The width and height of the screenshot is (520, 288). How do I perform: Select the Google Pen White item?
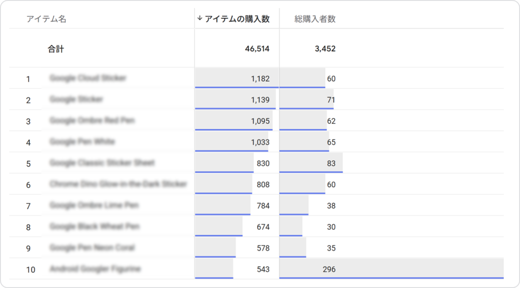click(82, 141)
